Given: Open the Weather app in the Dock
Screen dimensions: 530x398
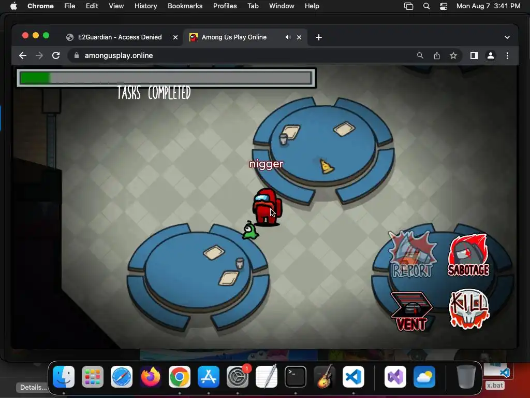Looking at the screenshot, I should pyautogui.click(x=424, y=377).
